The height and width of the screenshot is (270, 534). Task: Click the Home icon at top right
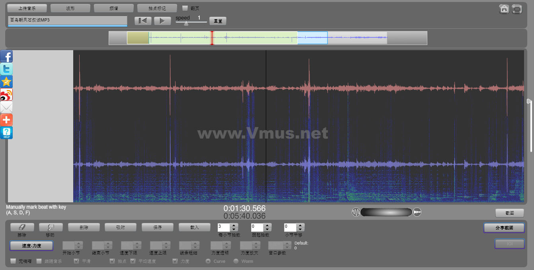(x=504, y=9)
